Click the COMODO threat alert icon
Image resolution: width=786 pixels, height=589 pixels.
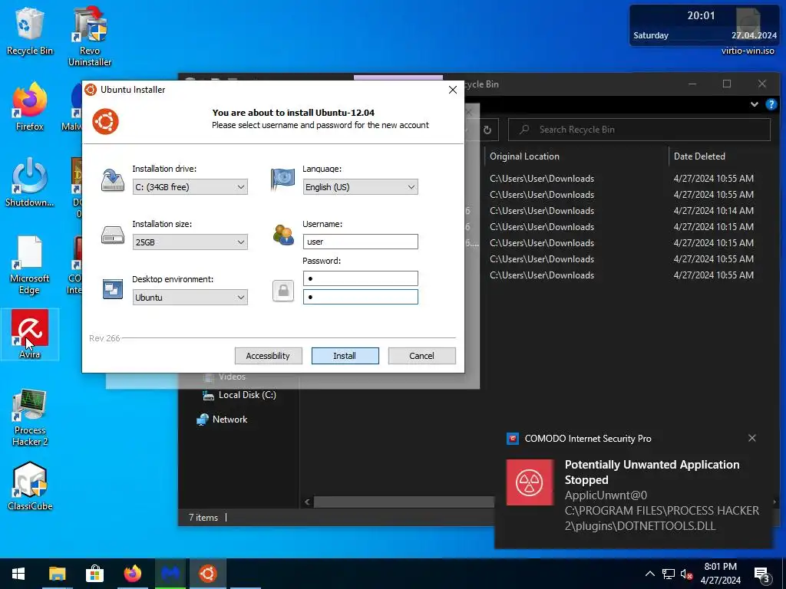pos(530,482)
